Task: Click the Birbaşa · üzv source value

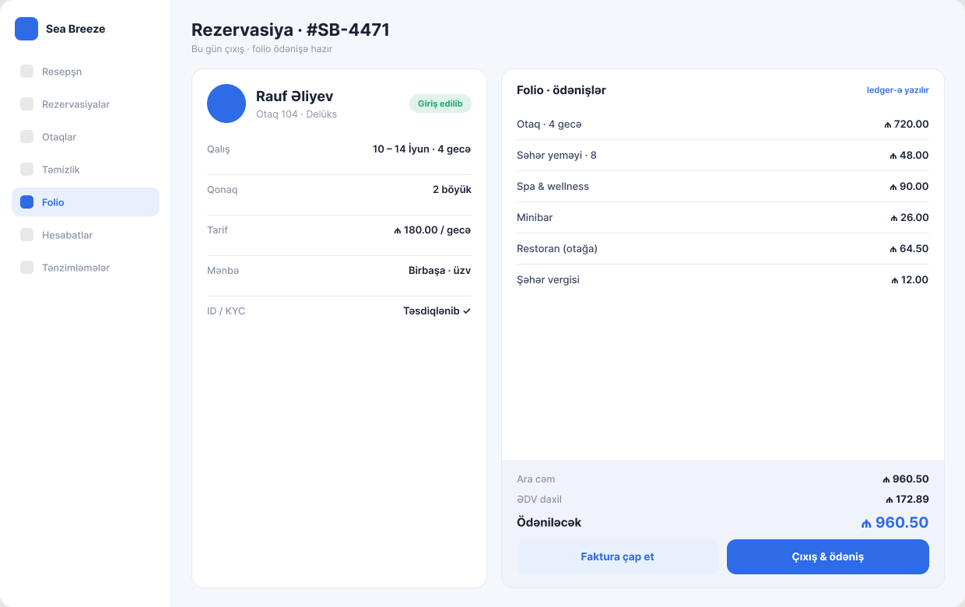Action: (440, 270)
